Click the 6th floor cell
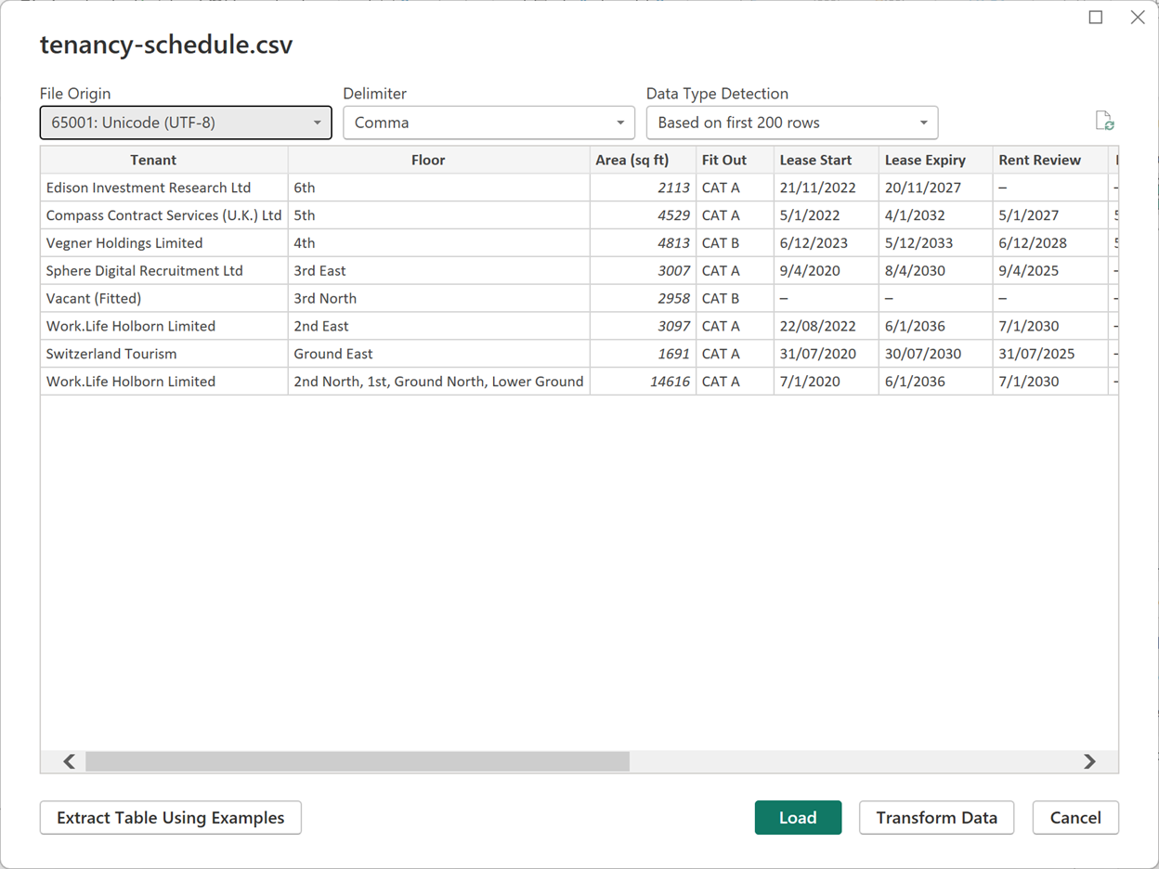1159x869 pixels. 439,188
